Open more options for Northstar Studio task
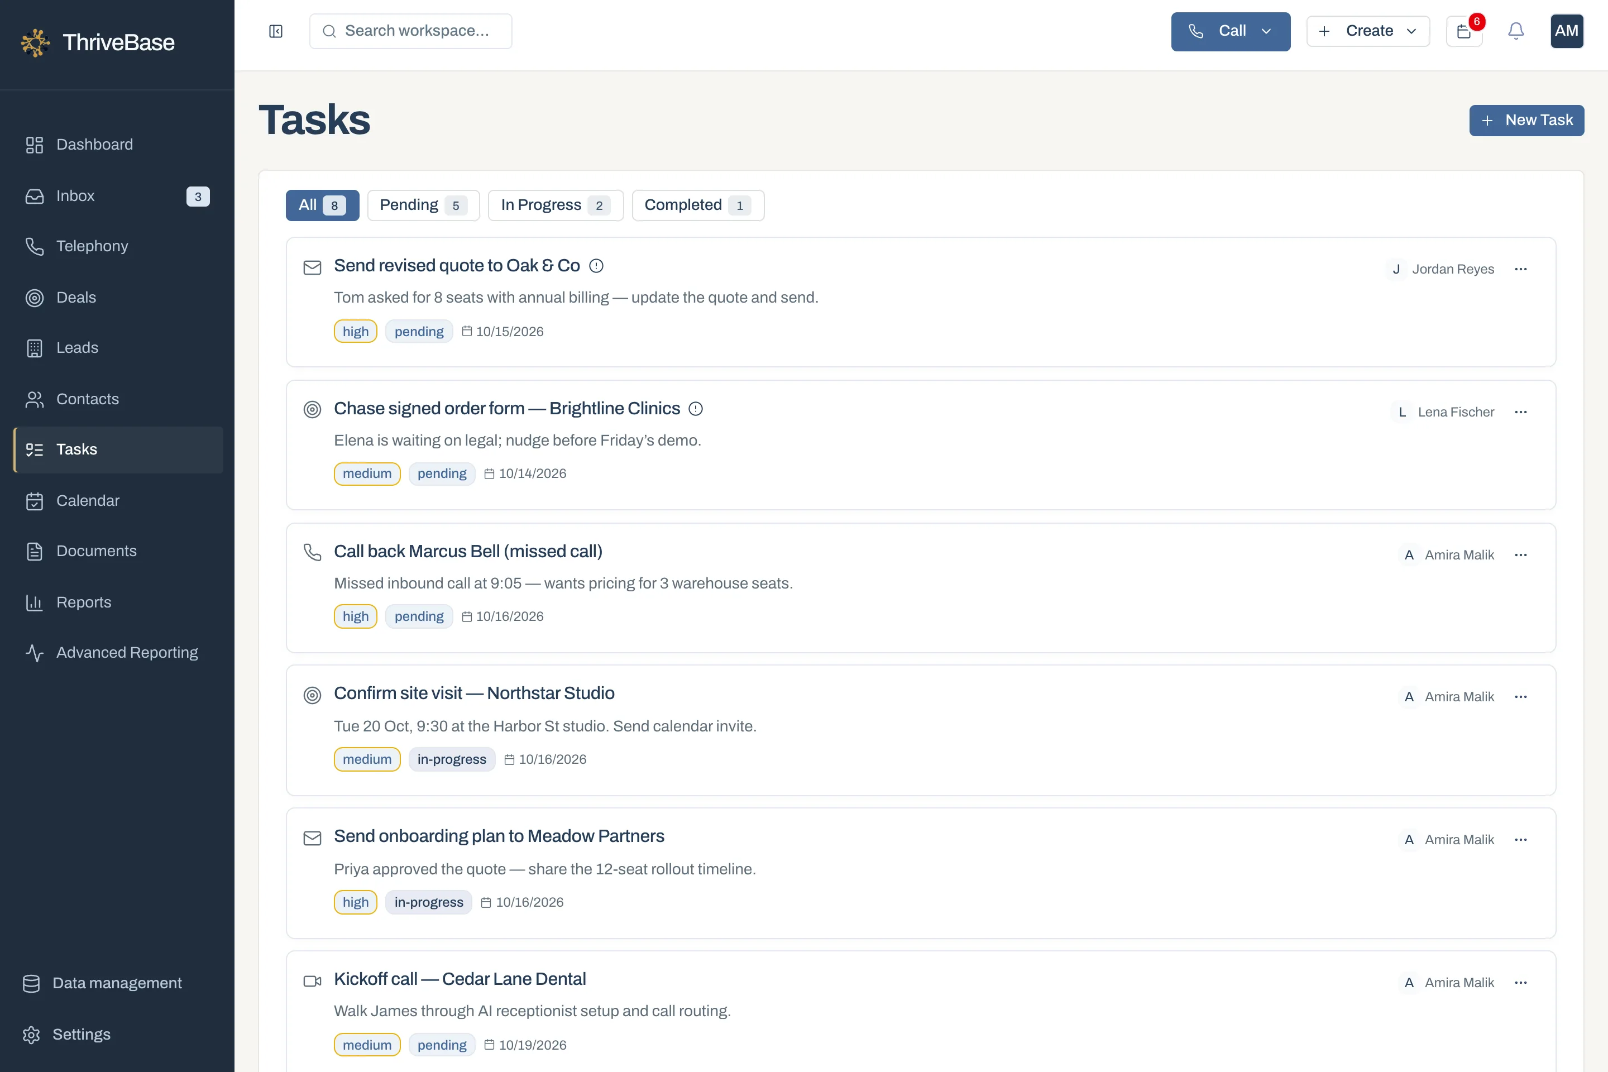The height and width of the screenshot is (1072, 1608). click(1520, 697)
